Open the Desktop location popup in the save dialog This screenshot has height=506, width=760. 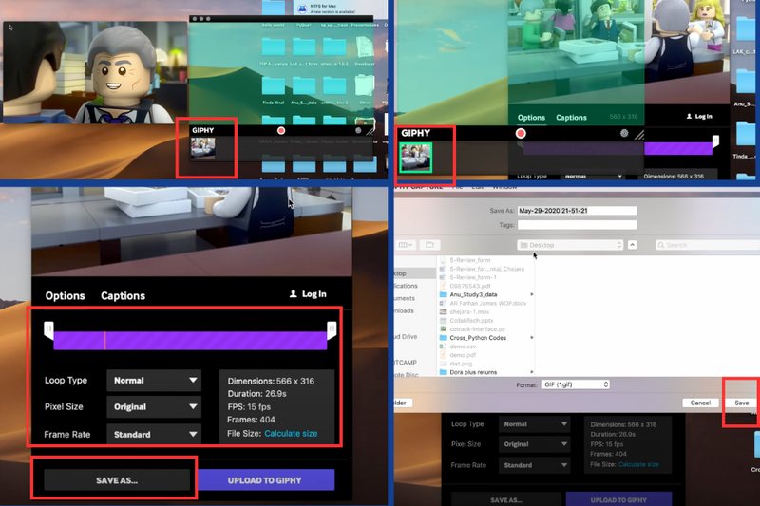tap(571, 245)
